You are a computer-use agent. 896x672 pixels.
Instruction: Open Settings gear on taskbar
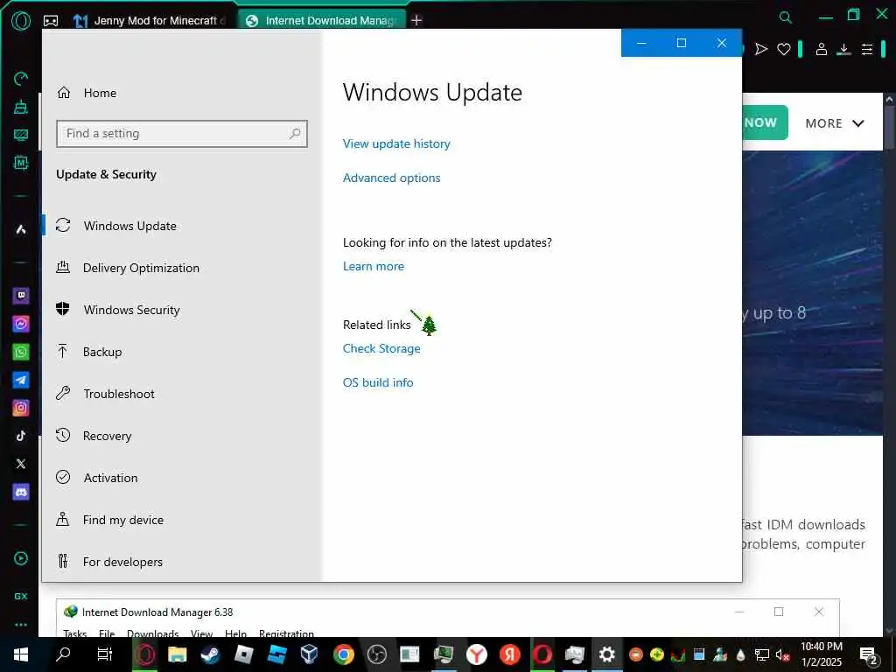coord(607,654)
